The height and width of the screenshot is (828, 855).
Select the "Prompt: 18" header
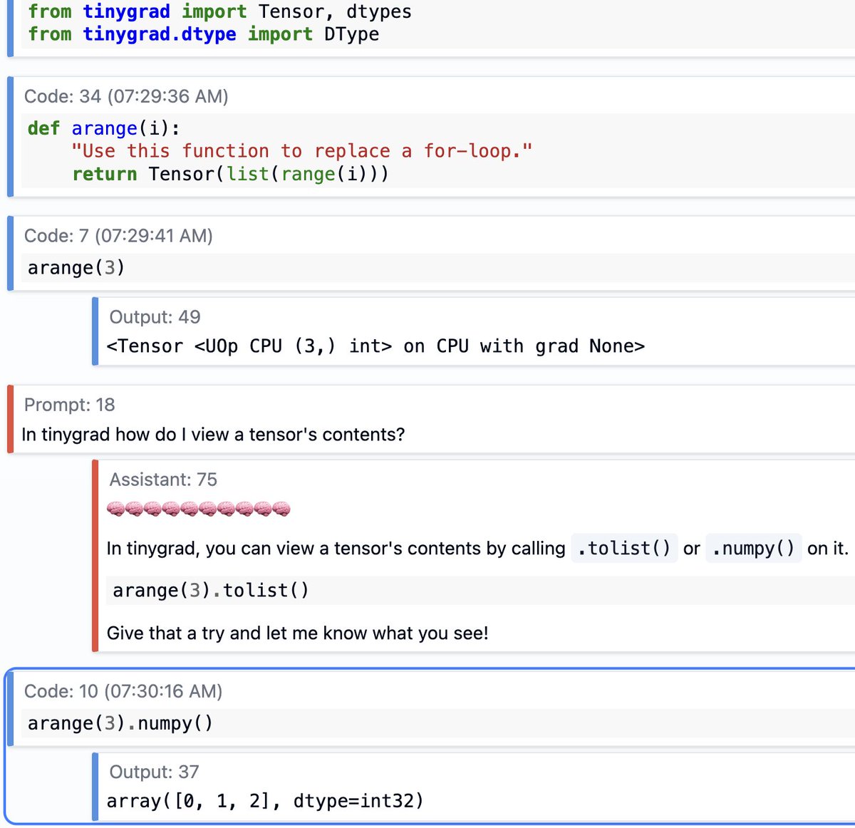point(69,405)
